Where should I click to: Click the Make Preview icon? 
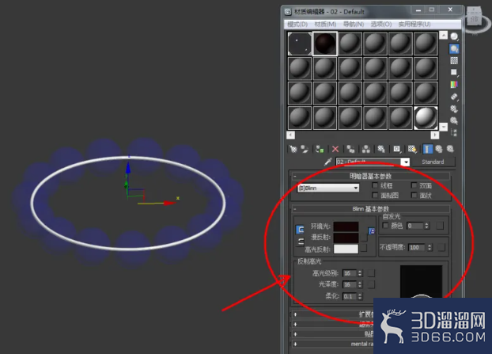[454, 97]
